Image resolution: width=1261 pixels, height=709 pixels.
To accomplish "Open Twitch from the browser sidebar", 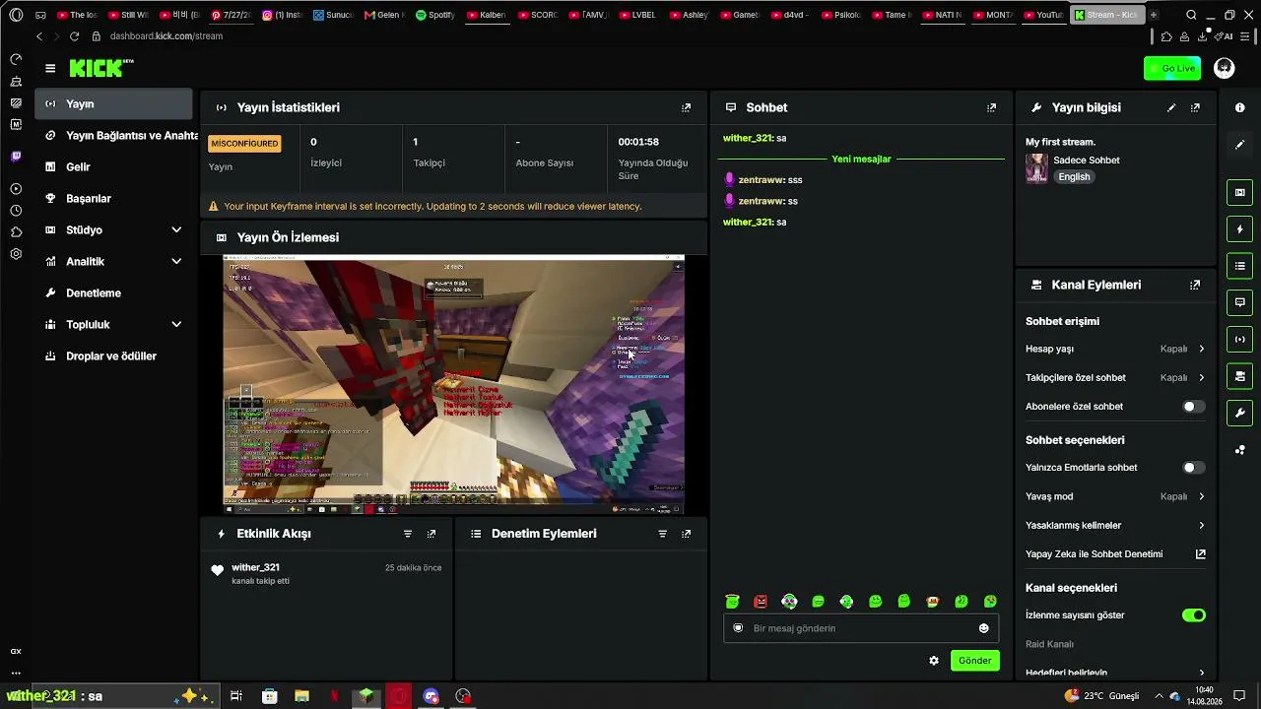I will click(x=16, y=157).
